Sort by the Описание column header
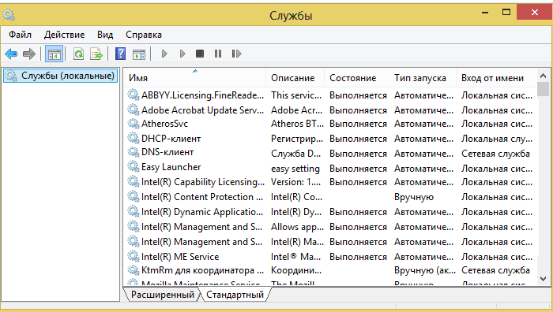553x312 pixels. pos(295,78)
